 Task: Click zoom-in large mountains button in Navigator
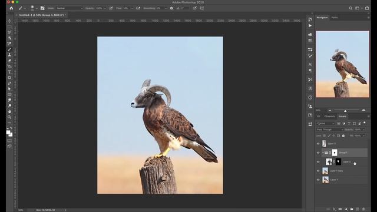pyautogui.click(x=363, y=110)
